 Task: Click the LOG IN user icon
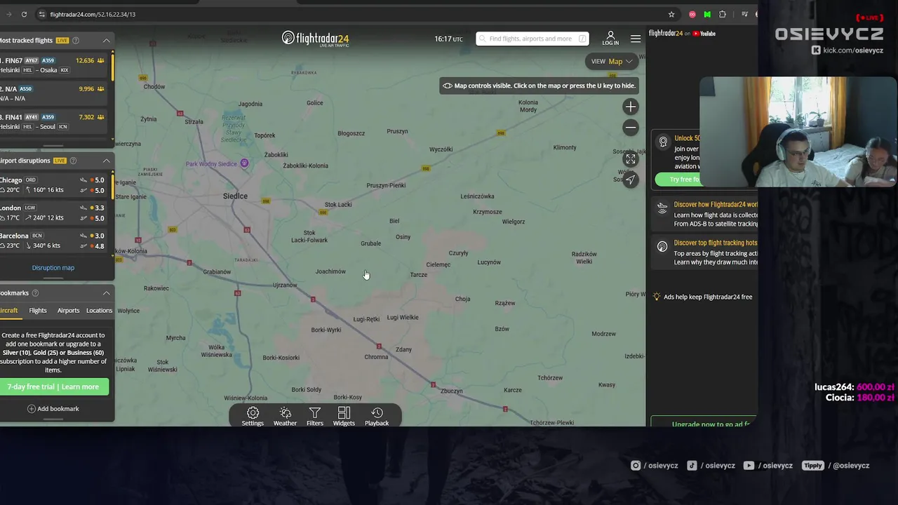(x=610, y=38)
